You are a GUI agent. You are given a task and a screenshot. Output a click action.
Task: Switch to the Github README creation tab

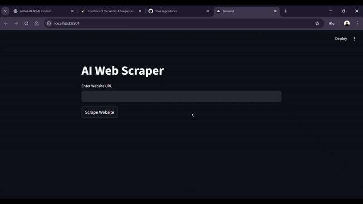[43, 11]
